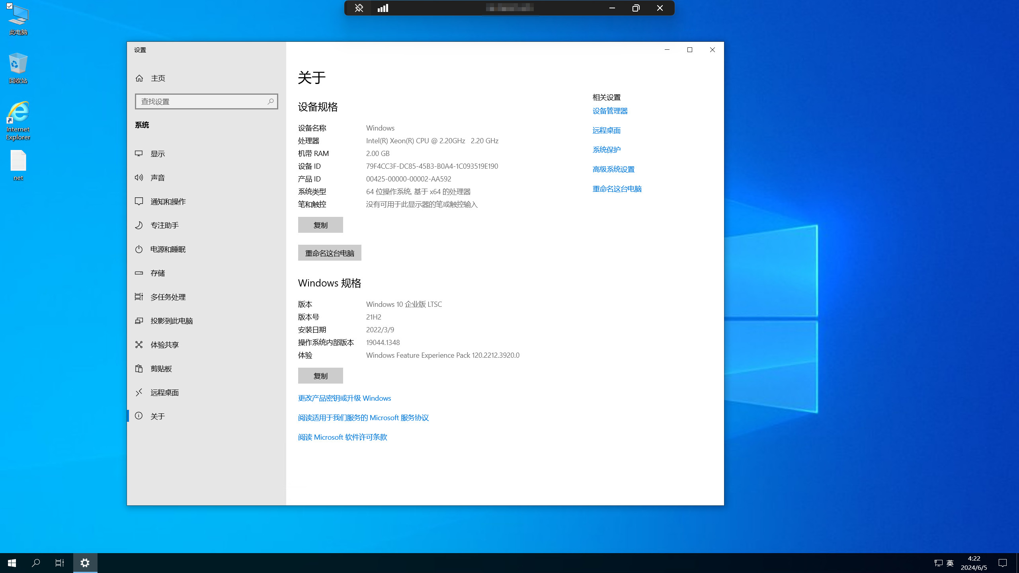Select 回收站 recycle bin desktop icon
The image size is (1019, 573).
(18, 68)
